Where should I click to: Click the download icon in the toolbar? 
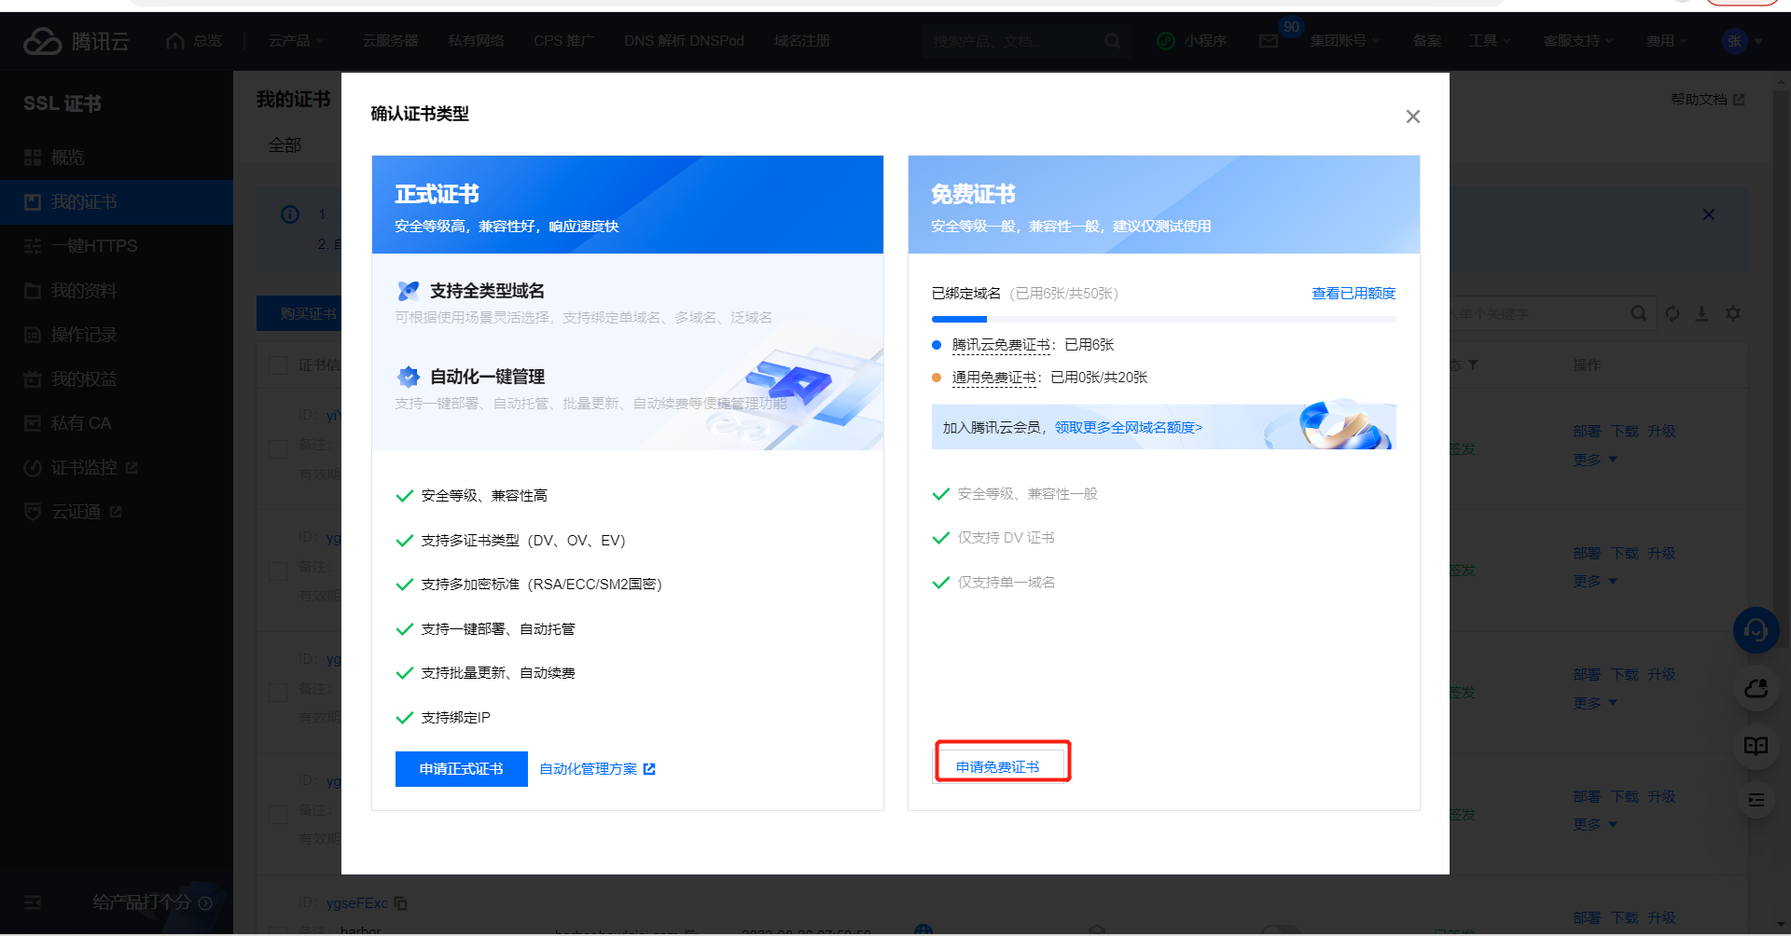point(1701,314)
